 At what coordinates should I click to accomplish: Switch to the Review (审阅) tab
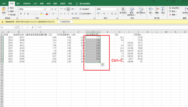[x=48, y=4]
